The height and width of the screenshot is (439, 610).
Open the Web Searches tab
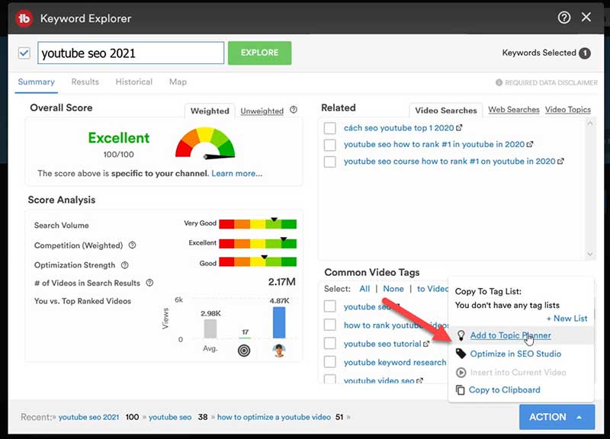pos(513,110)
